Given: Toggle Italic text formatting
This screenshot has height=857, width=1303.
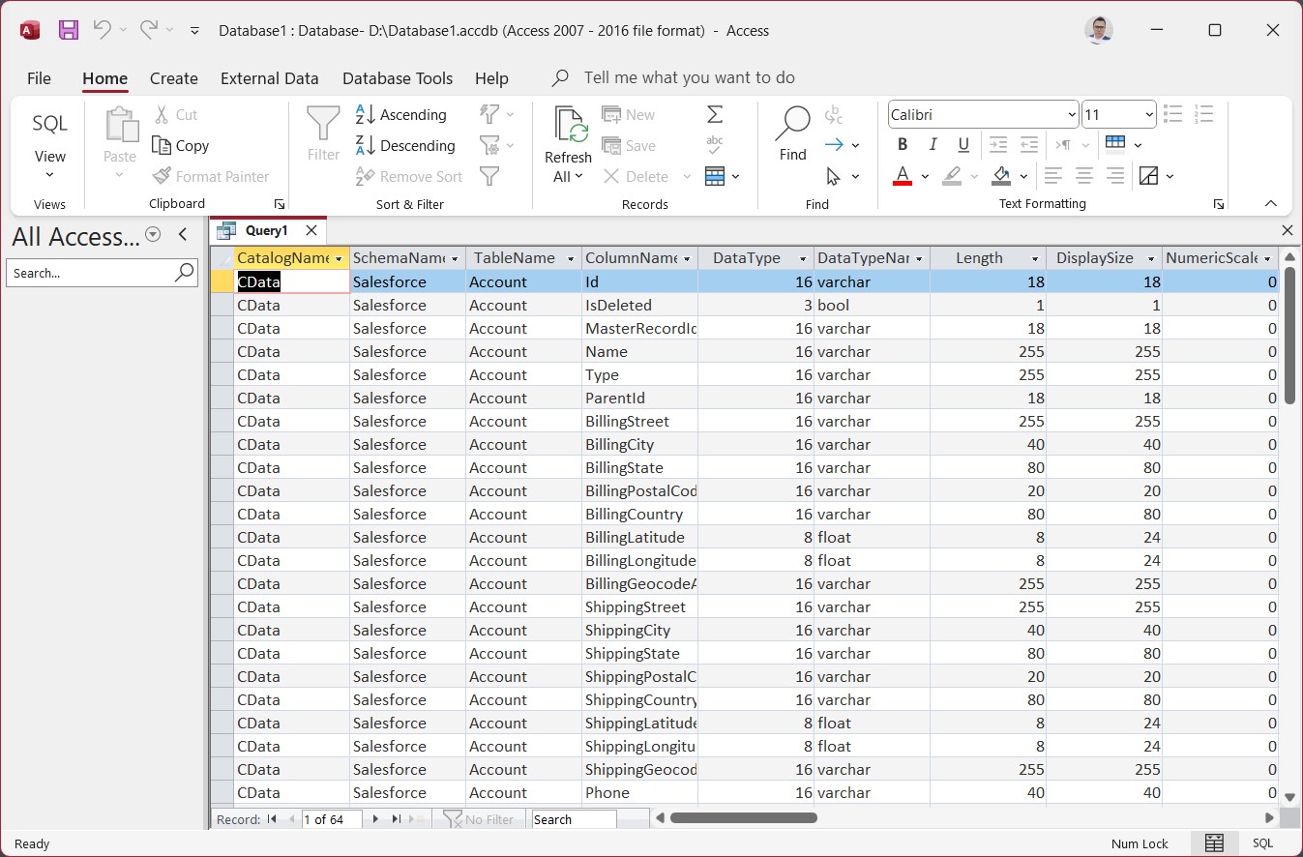Looking at the screenshot, I should [933, 145].
